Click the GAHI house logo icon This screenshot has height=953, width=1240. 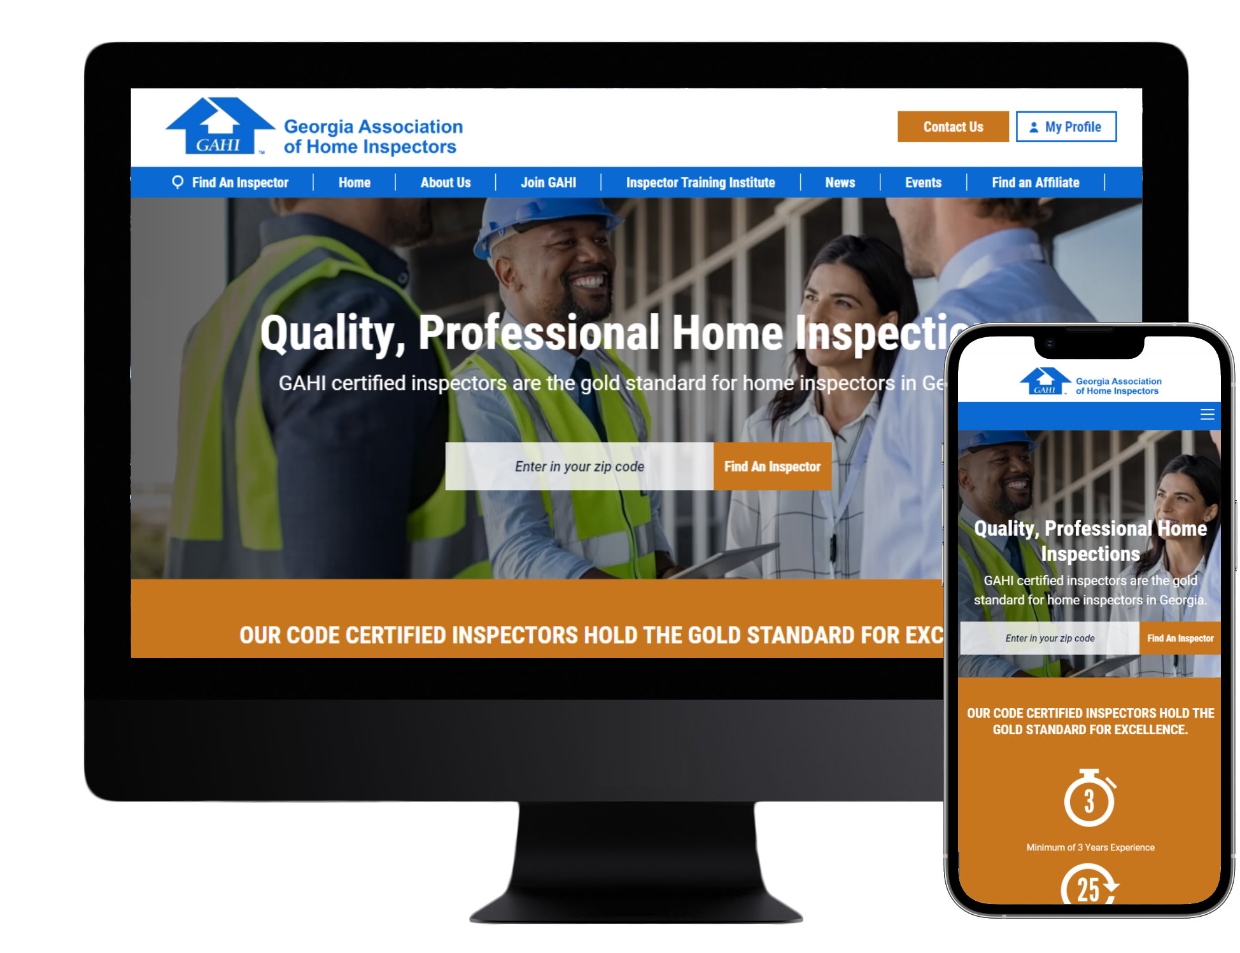[x=210, y=127]
